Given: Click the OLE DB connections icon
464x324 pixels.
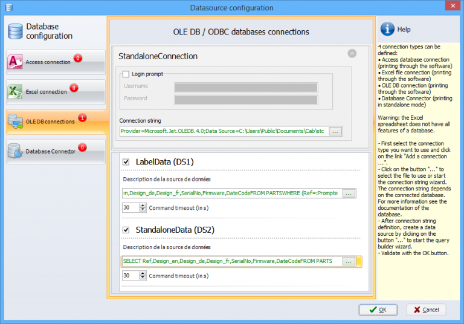Looking at the screenshot, I should pos(15,121).
